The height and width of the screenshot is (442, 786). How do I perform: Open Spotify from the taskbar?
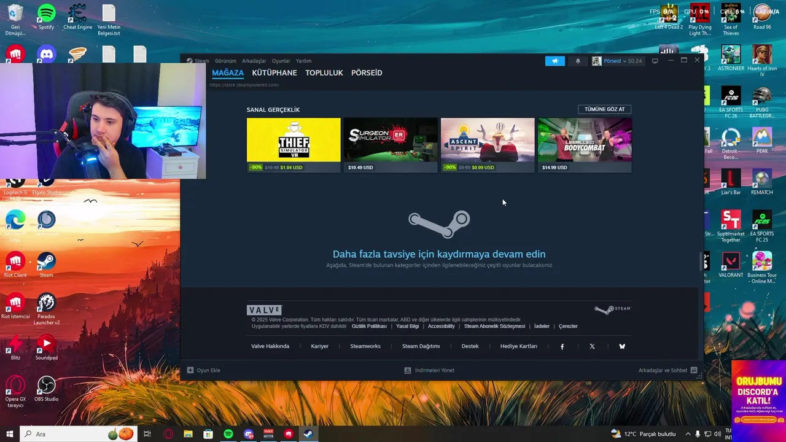point(228,434)
